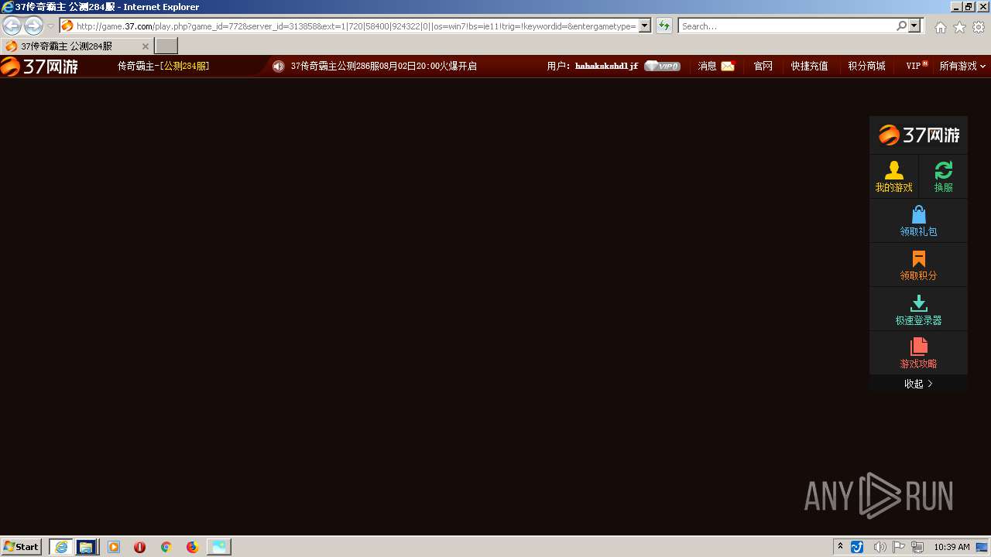Image resolution: width=991 pixels, height=557 pixels.
Task: Click the browser Forward button
Action: [x=33, y=26]
